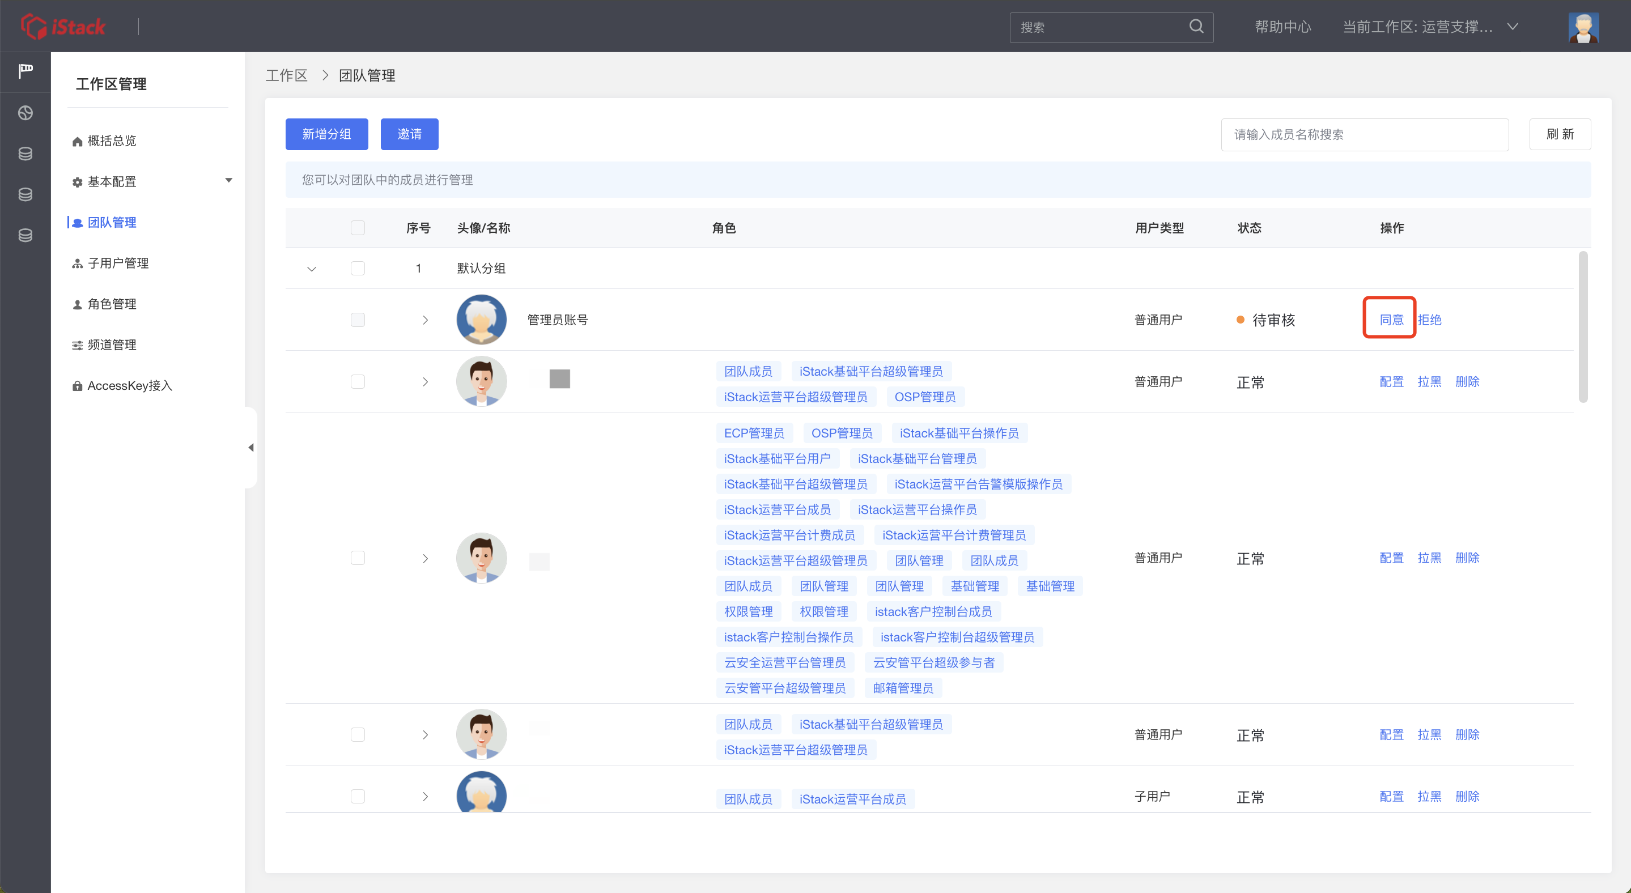Click 拉黑 in the ECP管理员 member row

[1430, 558]
